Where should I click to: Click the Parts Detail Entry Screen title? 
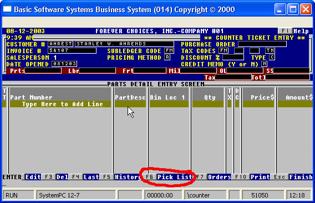click(x=156, y=84)
